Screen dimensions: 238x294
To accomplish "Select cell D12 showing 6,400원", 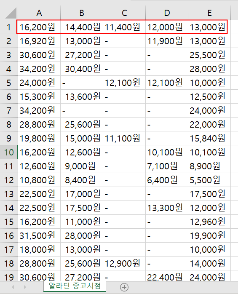I will [x=167, y=180].
